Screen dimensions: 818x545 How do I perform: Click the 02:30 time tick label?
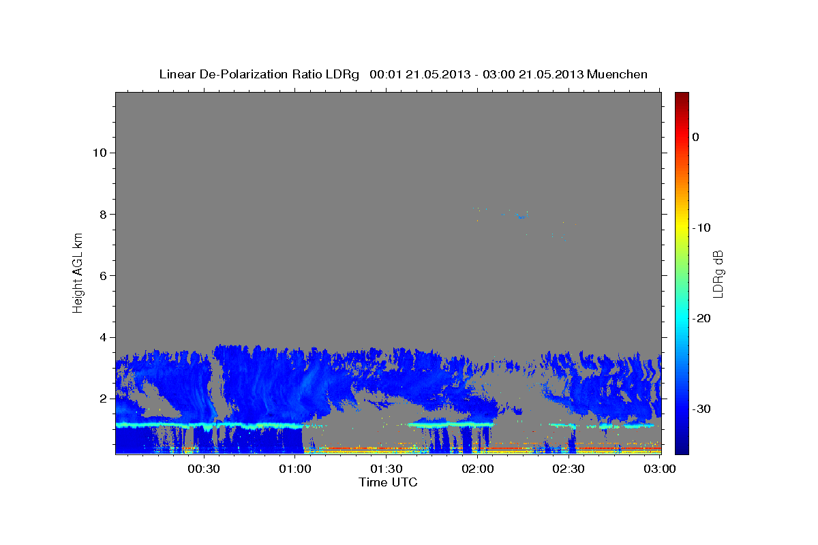pos(569,469)
